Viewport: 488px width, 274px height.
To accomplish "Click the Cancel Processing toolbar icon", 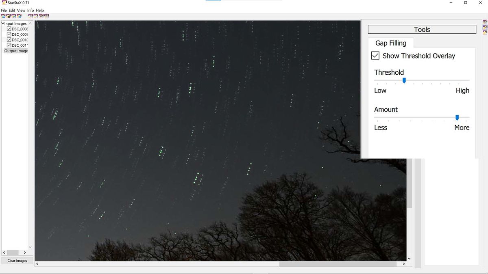I will click(x=41, y=16).
